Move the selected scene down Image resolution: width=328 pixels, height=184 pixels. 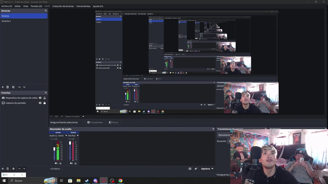(24, 87)
